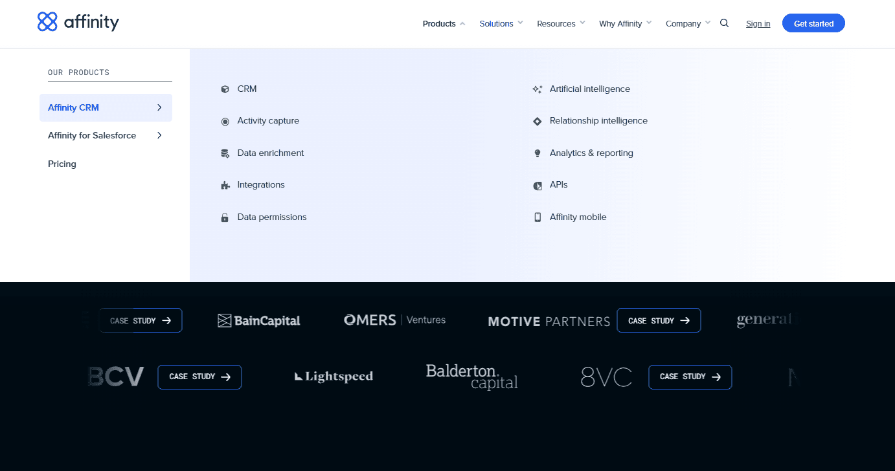Click the Affinity mobile phone icon
The image size is (895, 471).
[537, 217]
